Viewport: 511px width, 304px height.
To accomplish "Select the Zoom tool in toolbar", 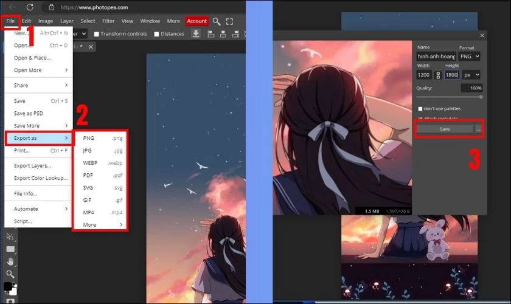I will tap(10, 274).
